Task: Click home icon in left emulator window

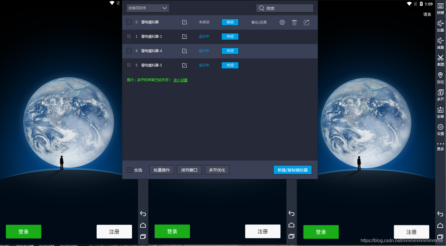Action: [x=143, y=225]
